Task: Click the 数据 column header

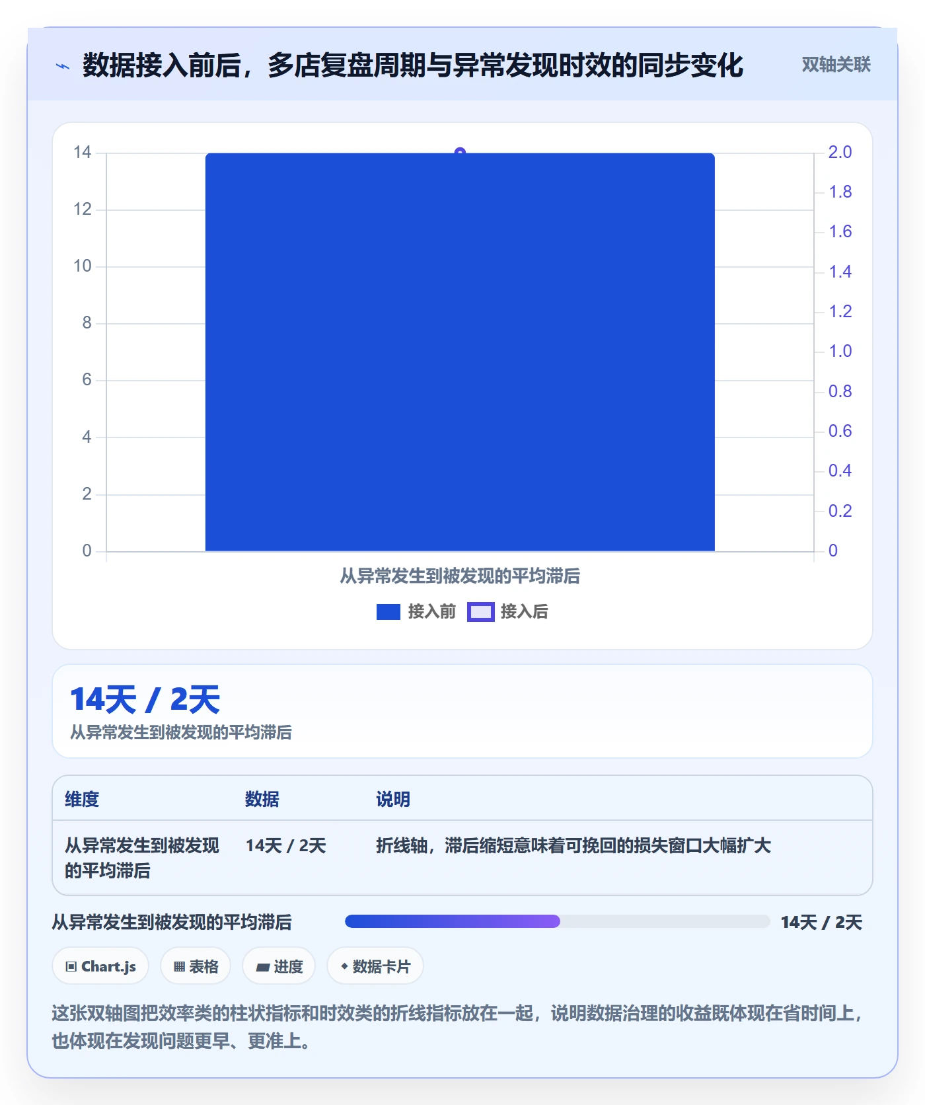Action: 262,799
